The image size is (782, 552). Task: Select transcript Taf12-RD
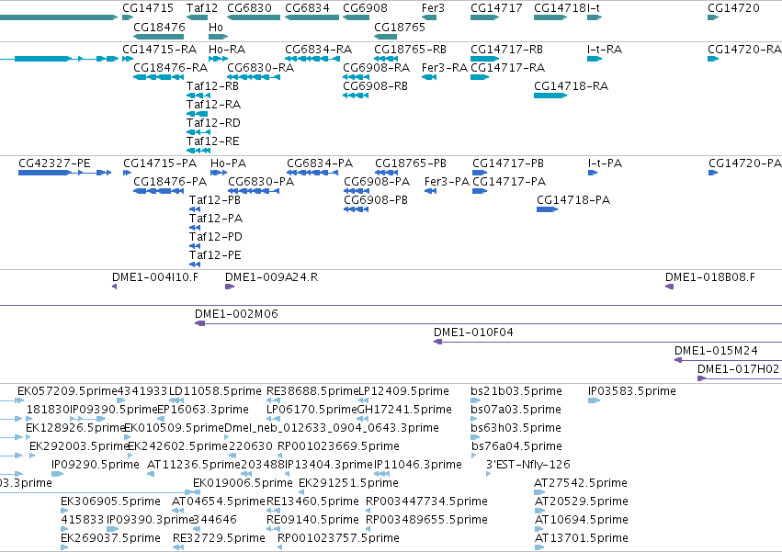click(213, 123)
